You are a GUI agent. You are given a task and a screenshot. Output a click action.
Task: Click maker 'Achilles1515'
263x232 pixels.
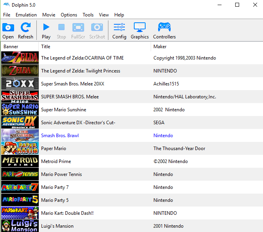click(166, 84)
